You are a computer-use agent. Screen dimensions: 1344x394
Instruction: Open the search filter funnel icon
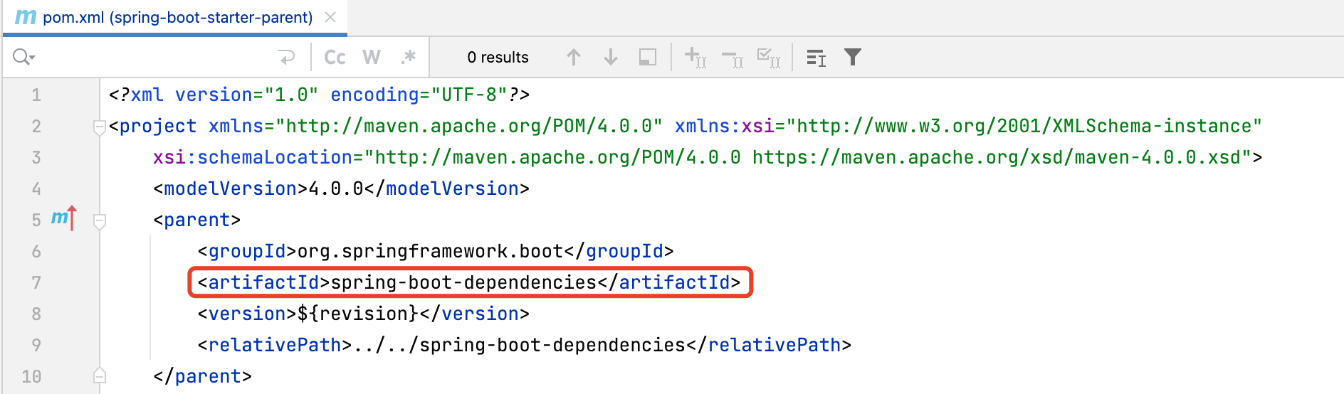pos(853,57)
